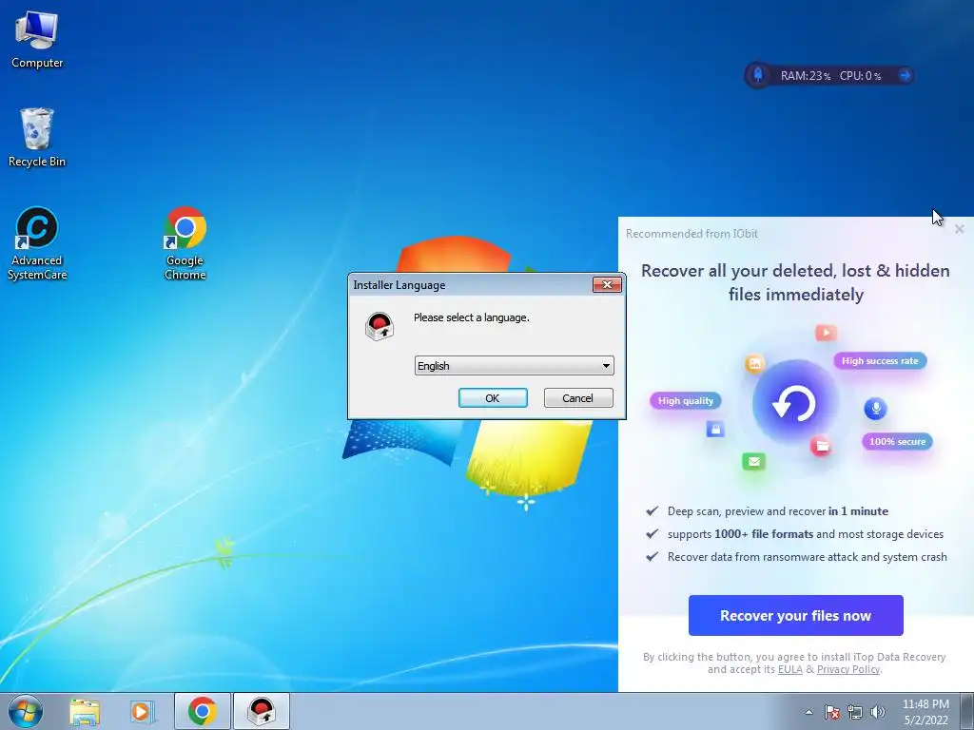Open Windows Explorer from the taskbar
The height and width of the screenshot is (730, 974).
pos(85,711)
